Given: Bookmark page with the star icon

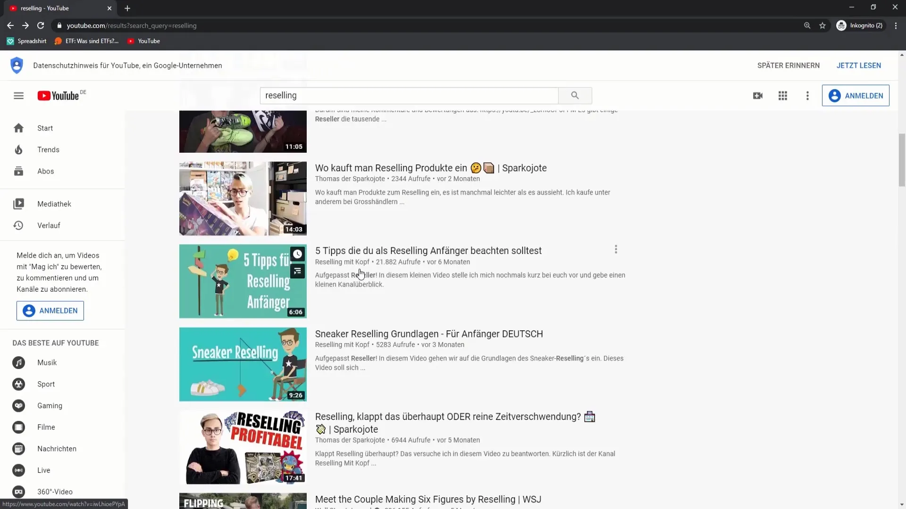Looking at the screenshot, I should tap(822, 25).
